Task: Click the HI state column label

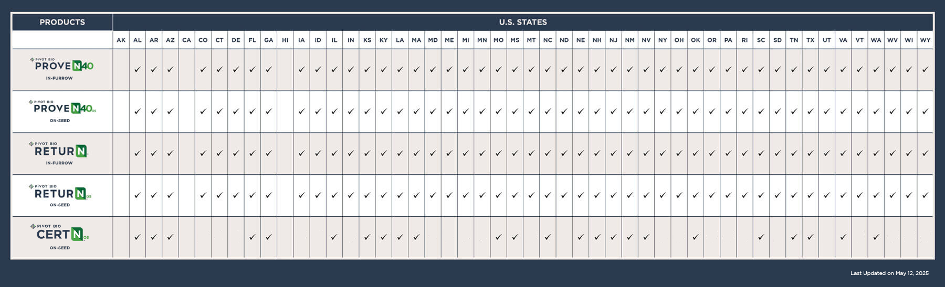Action: [285, 40]
